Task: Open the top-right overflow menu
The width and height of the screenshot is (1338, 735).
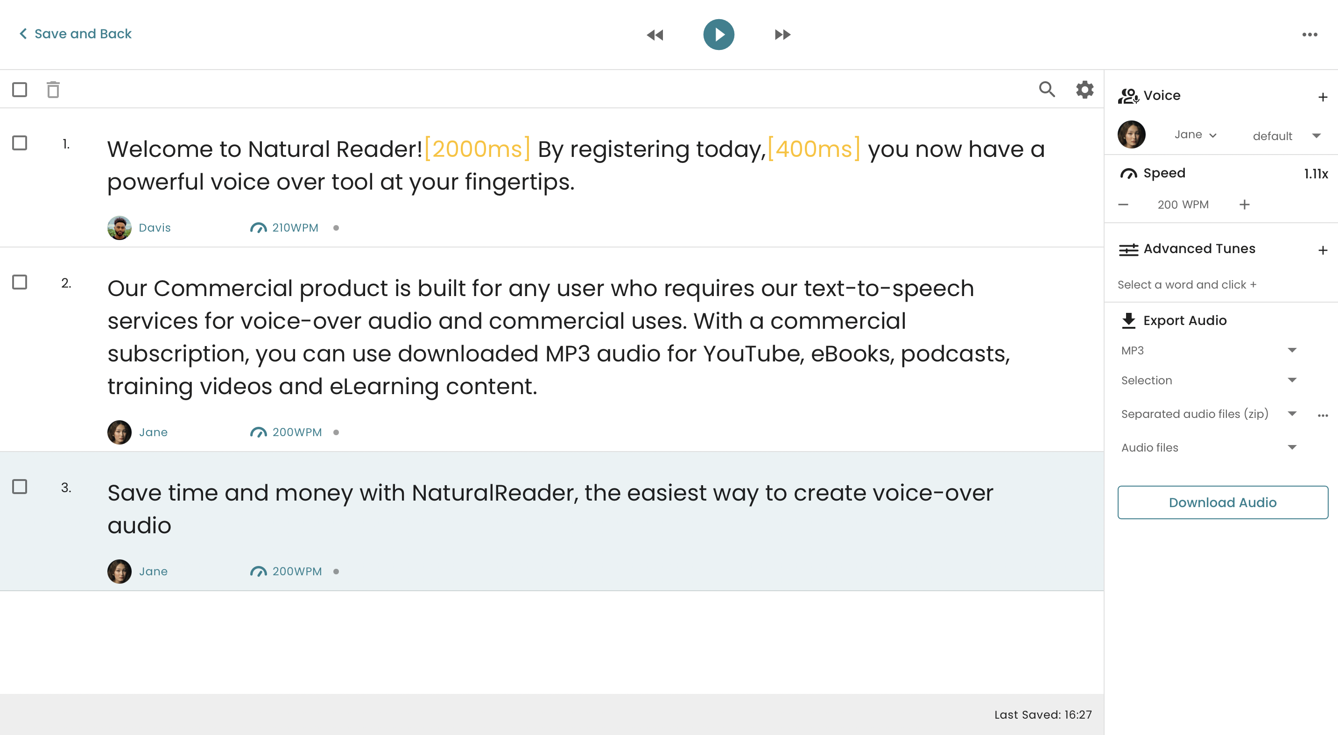Action: (x=1310, y=34)
